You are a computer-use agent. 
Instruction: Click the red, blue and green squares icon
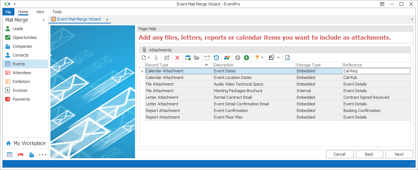click(227, 58)
